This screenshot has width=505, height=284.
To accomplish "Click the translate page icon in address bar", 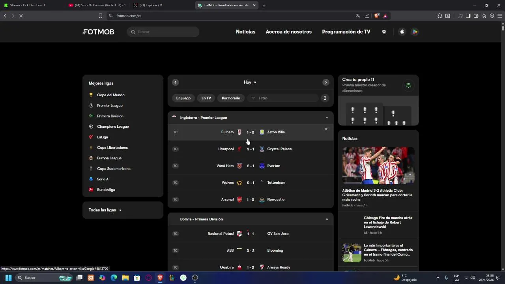I will 358,16.
